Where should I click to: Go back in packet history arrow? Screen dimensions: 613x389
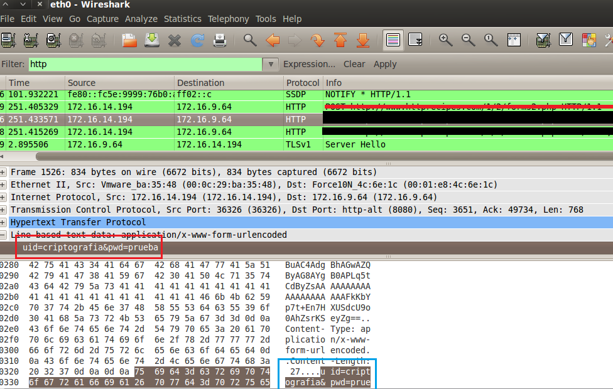click(x=273, y=40)
